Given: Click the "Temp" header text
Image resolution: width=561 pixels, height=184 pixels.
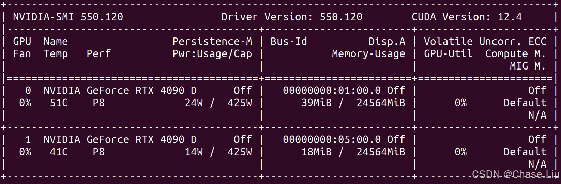Looking at the screenshot, I should click(x=56, y=54).
